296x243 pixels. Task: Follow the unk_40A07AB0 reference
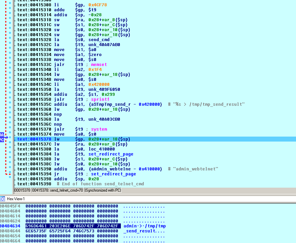[x=104, y=45]
